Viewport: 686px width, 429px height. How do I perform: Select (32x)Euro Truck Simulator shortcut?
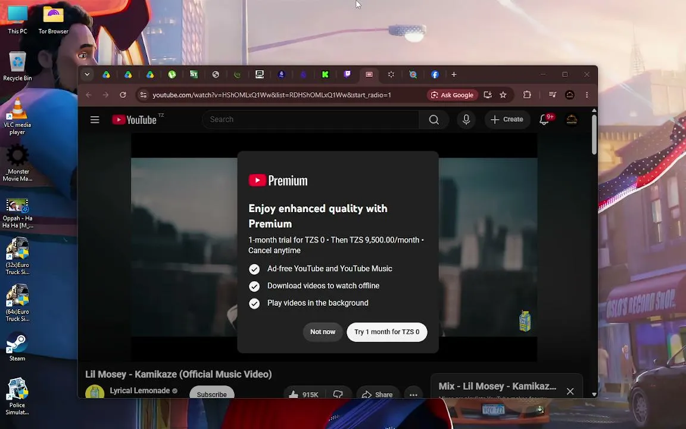pyautogui.click(x=17, y=257)
